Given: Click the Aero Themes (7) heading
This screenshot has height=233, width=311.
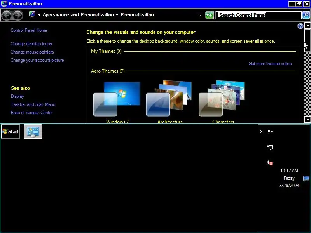Looking at the screenshot, I should 108,71.
